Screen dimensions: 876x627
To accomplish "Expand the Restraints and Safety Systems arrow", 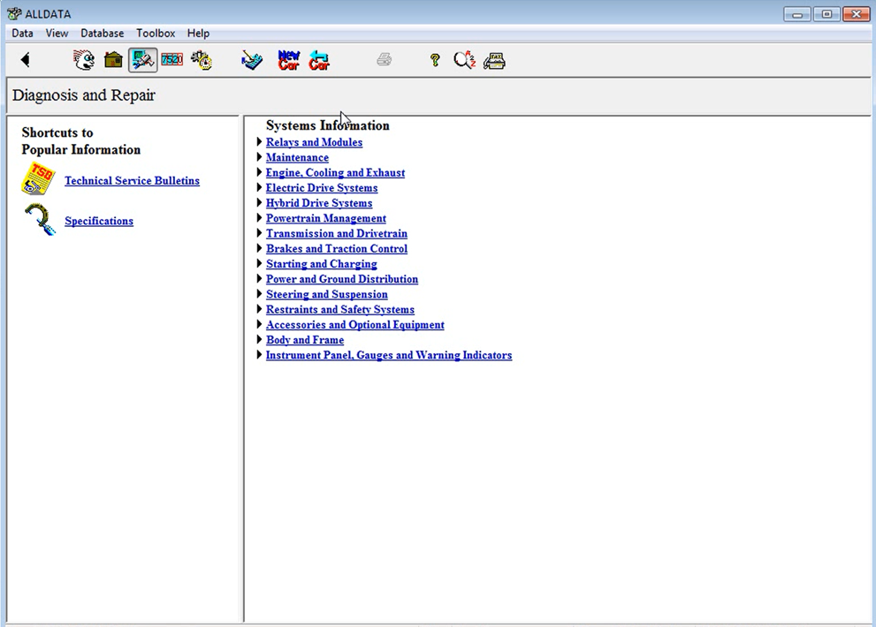I will pos(259,309).
